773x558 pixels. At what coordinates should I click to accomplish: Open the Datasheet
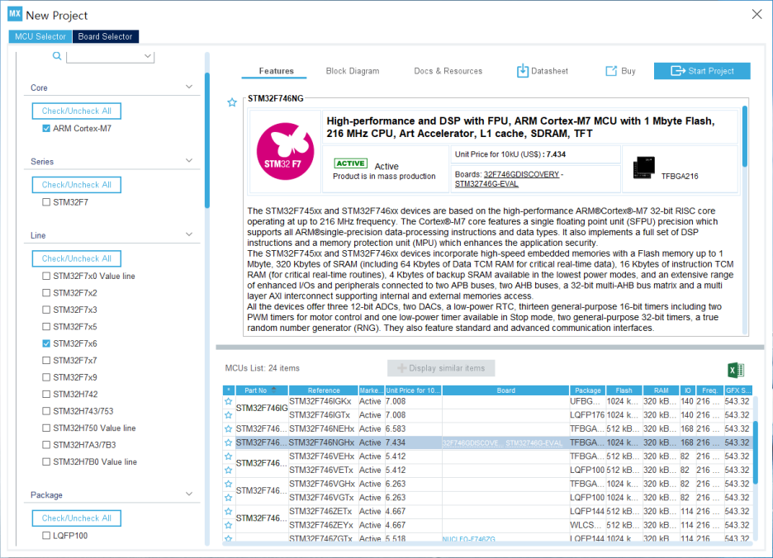[x=543, y=71]
